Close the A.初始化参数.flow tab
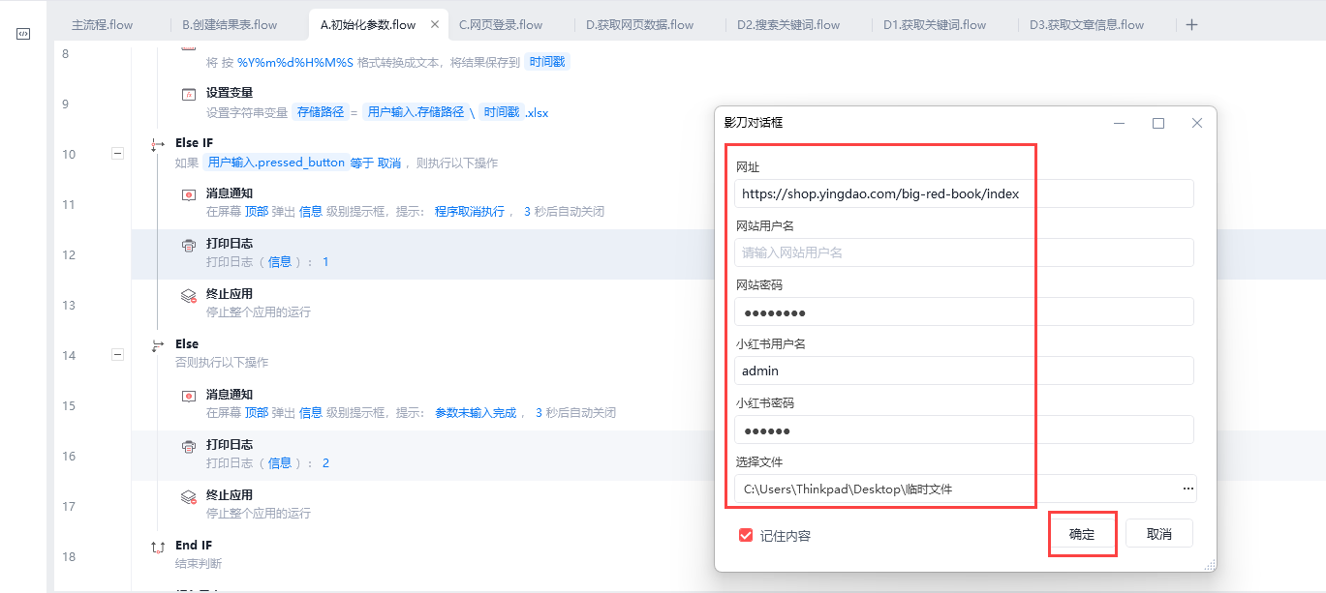The image size is (1326, 593). point(433,25)
